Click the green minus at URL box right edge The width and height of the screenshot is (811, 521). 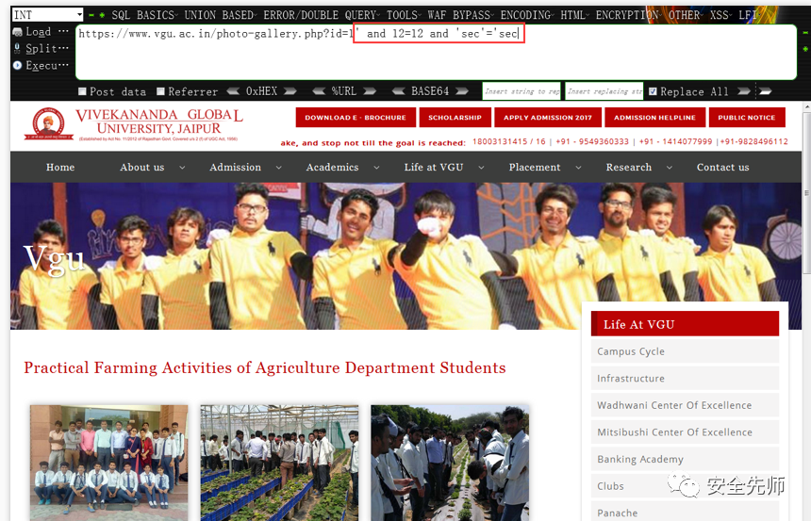click(805, 32)
